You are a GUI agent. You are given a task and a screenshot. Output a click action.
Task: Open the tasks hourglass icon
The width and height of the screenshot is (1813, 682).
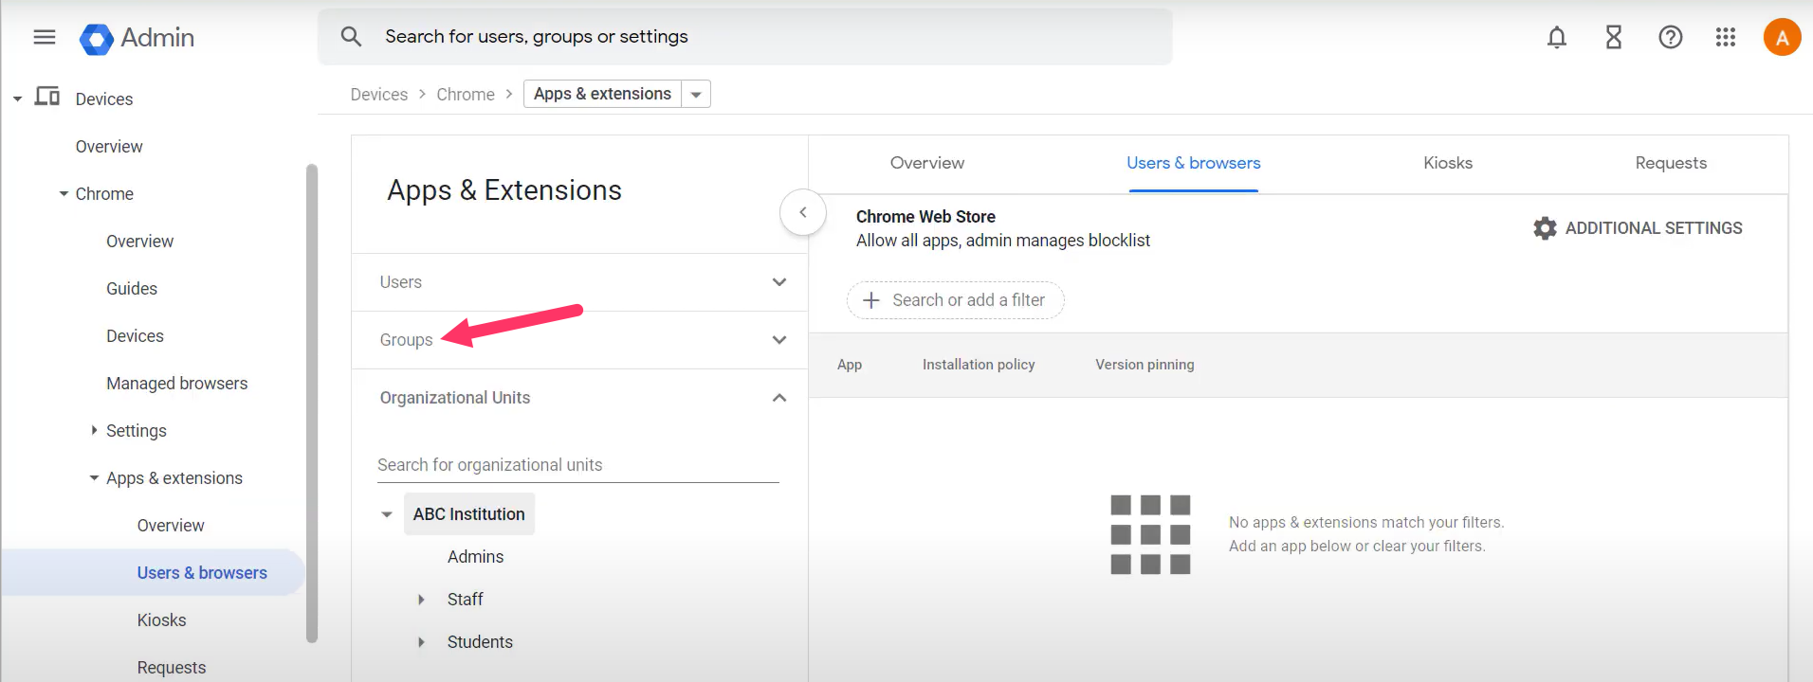pos(1614,37)
